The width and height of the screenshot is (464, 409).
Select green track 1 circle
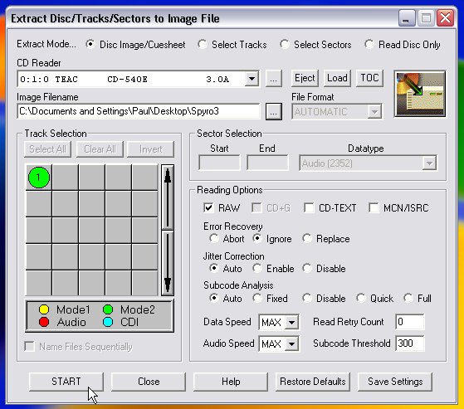39,178
